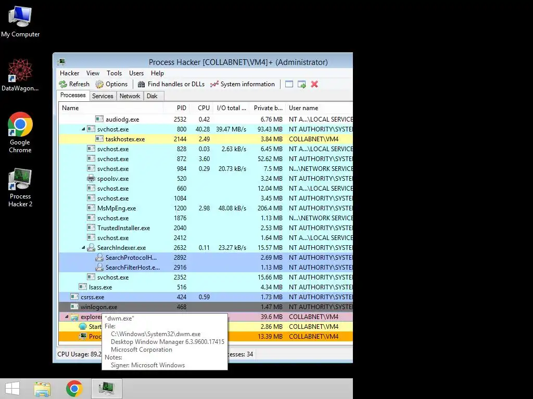533x399 pixels.
Task: Select PID 2040 cell
Action: coord(180,228)
